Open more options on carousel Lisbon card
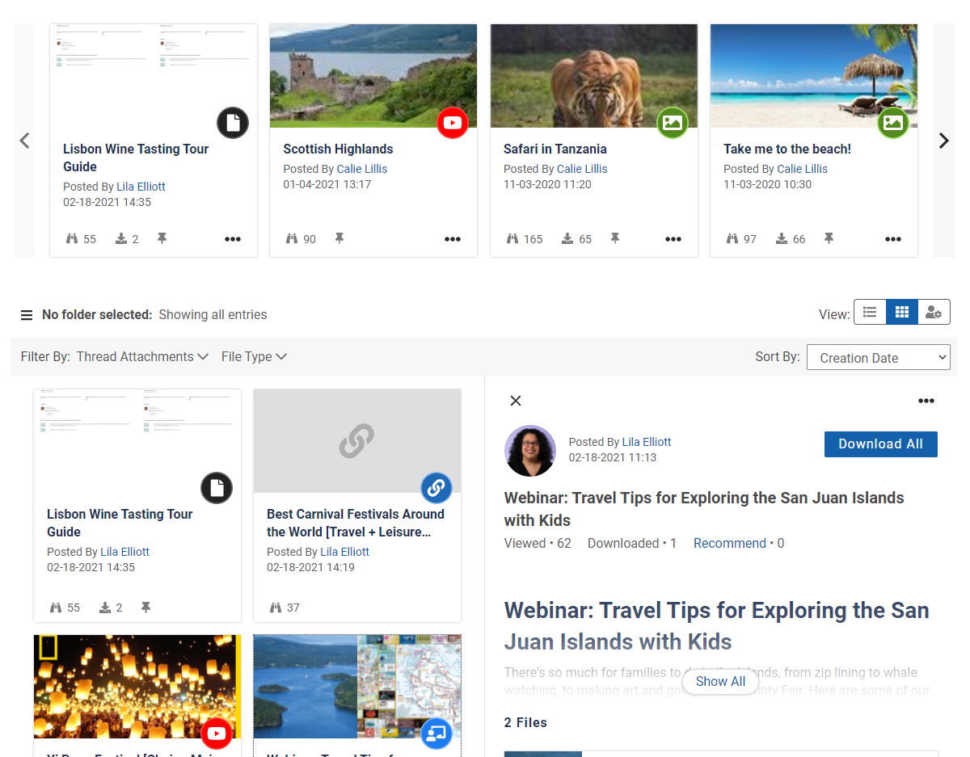This screenshot has width=970, height=757. pos(233,239)
